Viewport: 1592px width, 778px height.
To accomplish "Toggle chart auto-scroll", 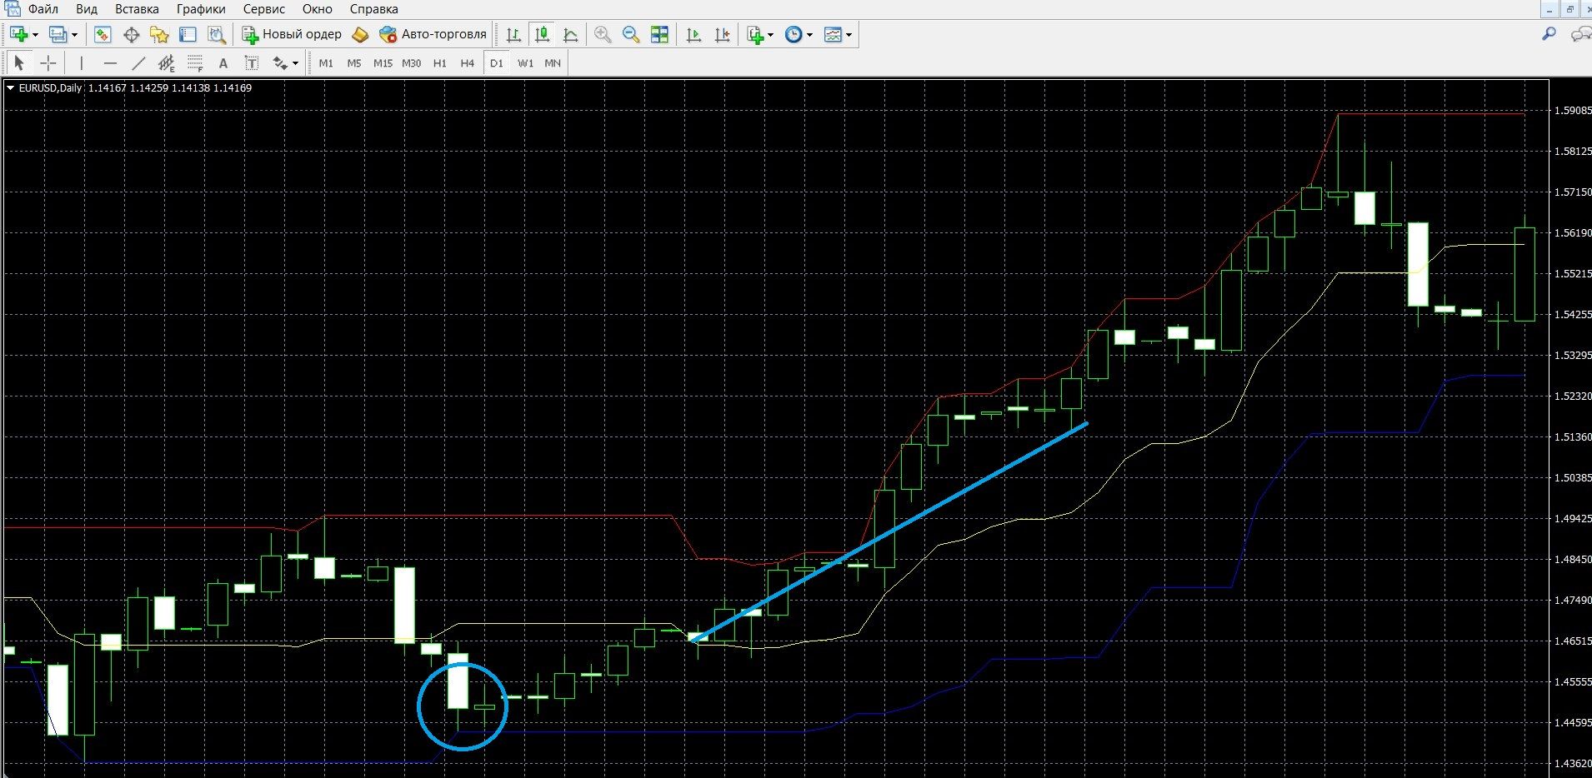I will pos(693,34).
